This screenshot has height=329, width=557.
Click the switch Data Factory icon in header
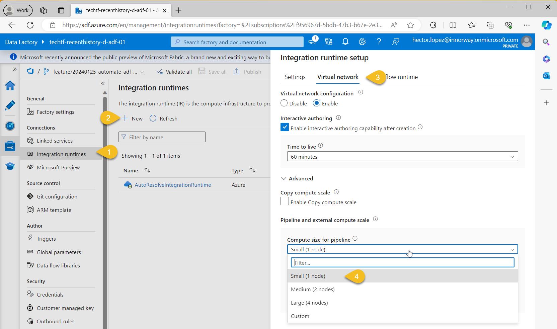pos(329,42)
